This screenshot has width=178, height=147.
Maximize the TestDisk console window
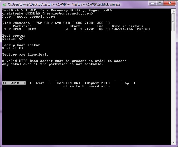point(160,3)
